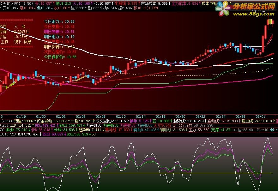Click the 次日心理价=:10.57 line

(60, 52)
